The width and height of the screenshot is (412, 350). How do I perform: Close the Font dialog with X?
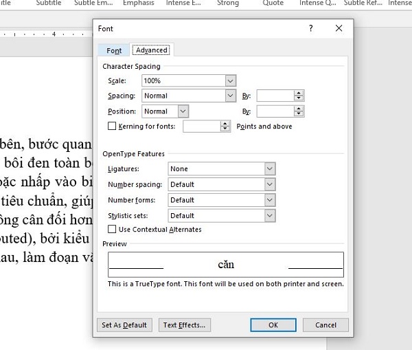coord(339,29)
